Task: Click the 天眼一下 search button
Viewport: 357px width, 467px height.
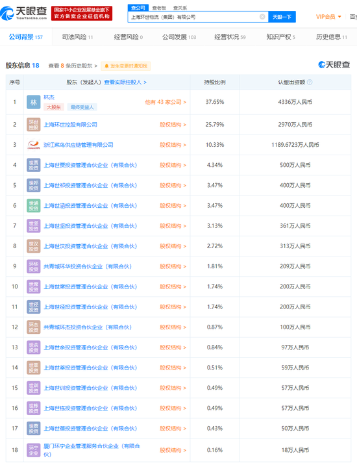Action: pyautogui.click(x=282, y=17)
